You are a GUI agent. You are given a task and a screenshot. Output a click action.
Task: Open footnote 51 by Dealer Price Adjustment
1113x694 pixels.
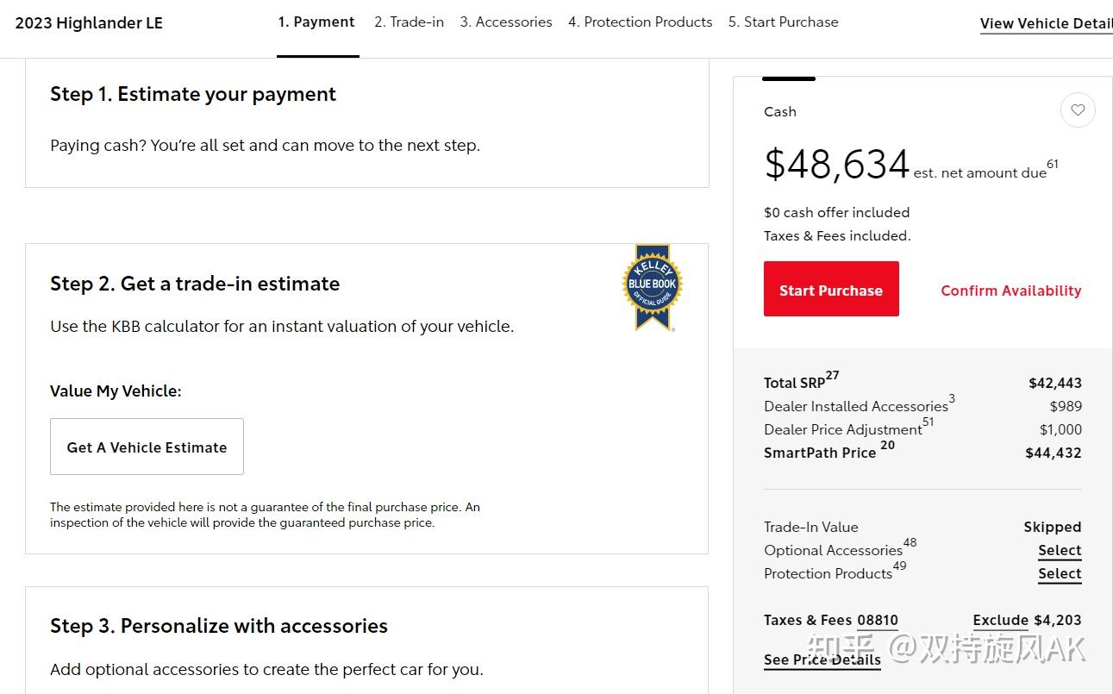[929, 422]
